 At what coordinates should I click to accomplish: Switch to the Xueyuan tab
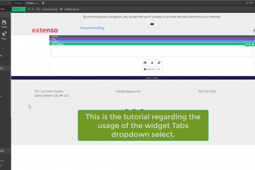tap(17, 3)
